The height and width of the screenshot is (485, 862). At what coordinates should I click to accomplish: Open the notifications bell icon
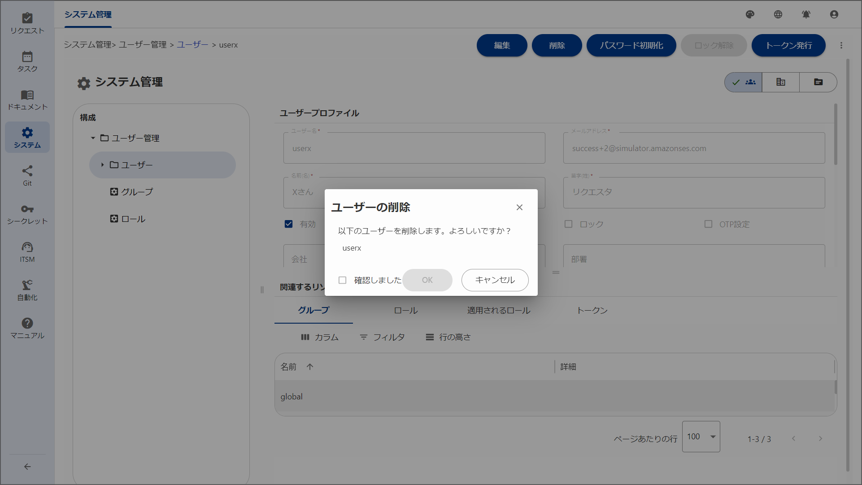click(806, 14)
